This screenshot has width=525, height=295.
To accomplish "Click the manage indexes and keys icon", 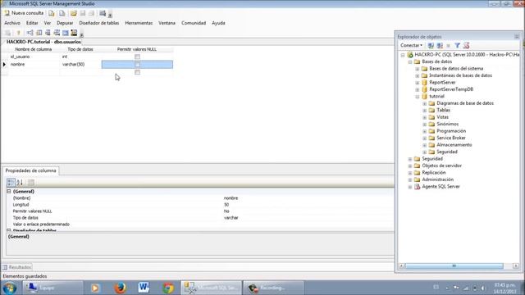I will [x=39, y=33].
